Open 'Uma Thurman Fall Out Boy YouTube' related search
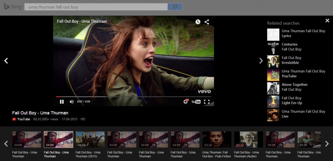333x161 pixels. tap(303, 74)
